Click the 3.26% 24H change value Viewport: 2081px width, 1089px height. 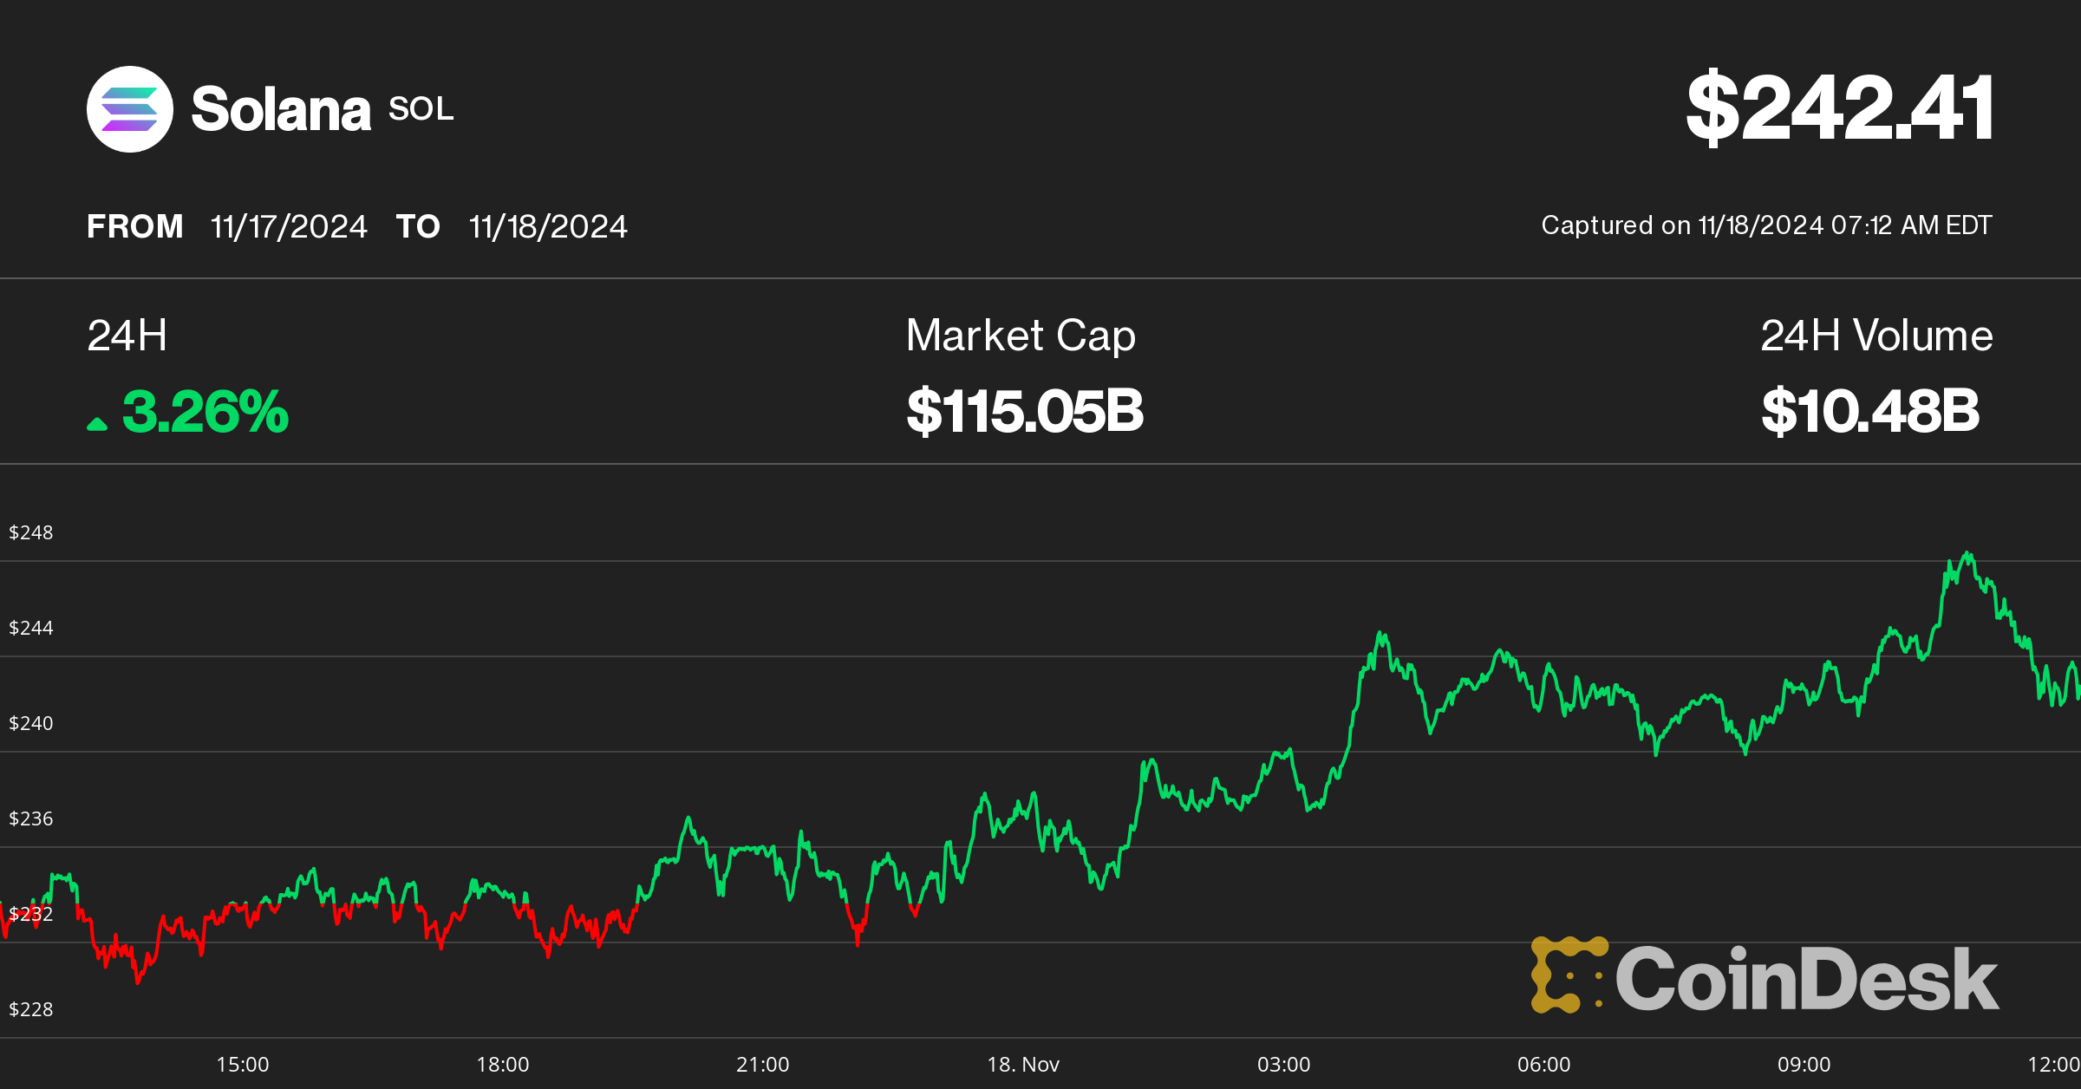click(x=205, y=412)
